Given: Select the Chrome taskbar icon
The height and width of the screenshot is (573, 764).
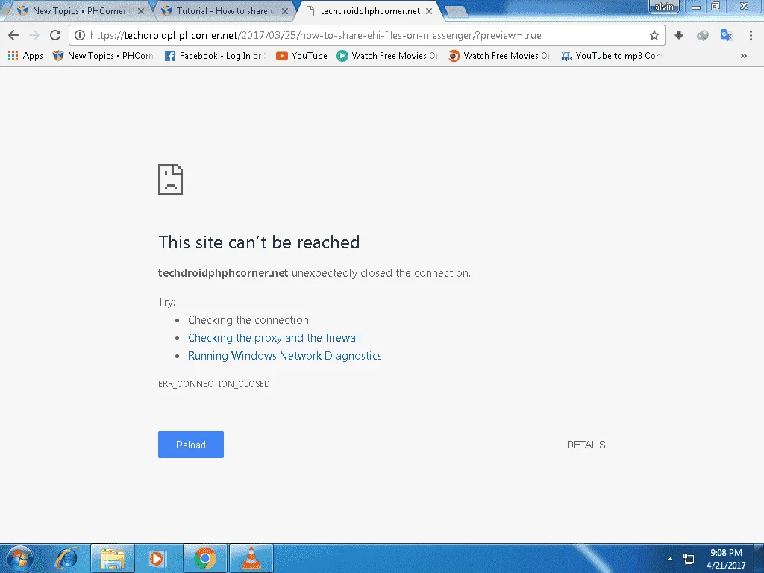Looking at the screenshot, I should 204,558.
